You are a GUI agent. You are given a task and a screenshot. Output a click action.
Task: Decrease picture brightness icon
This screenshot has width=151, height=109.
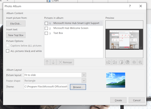(x=140, y=62)
